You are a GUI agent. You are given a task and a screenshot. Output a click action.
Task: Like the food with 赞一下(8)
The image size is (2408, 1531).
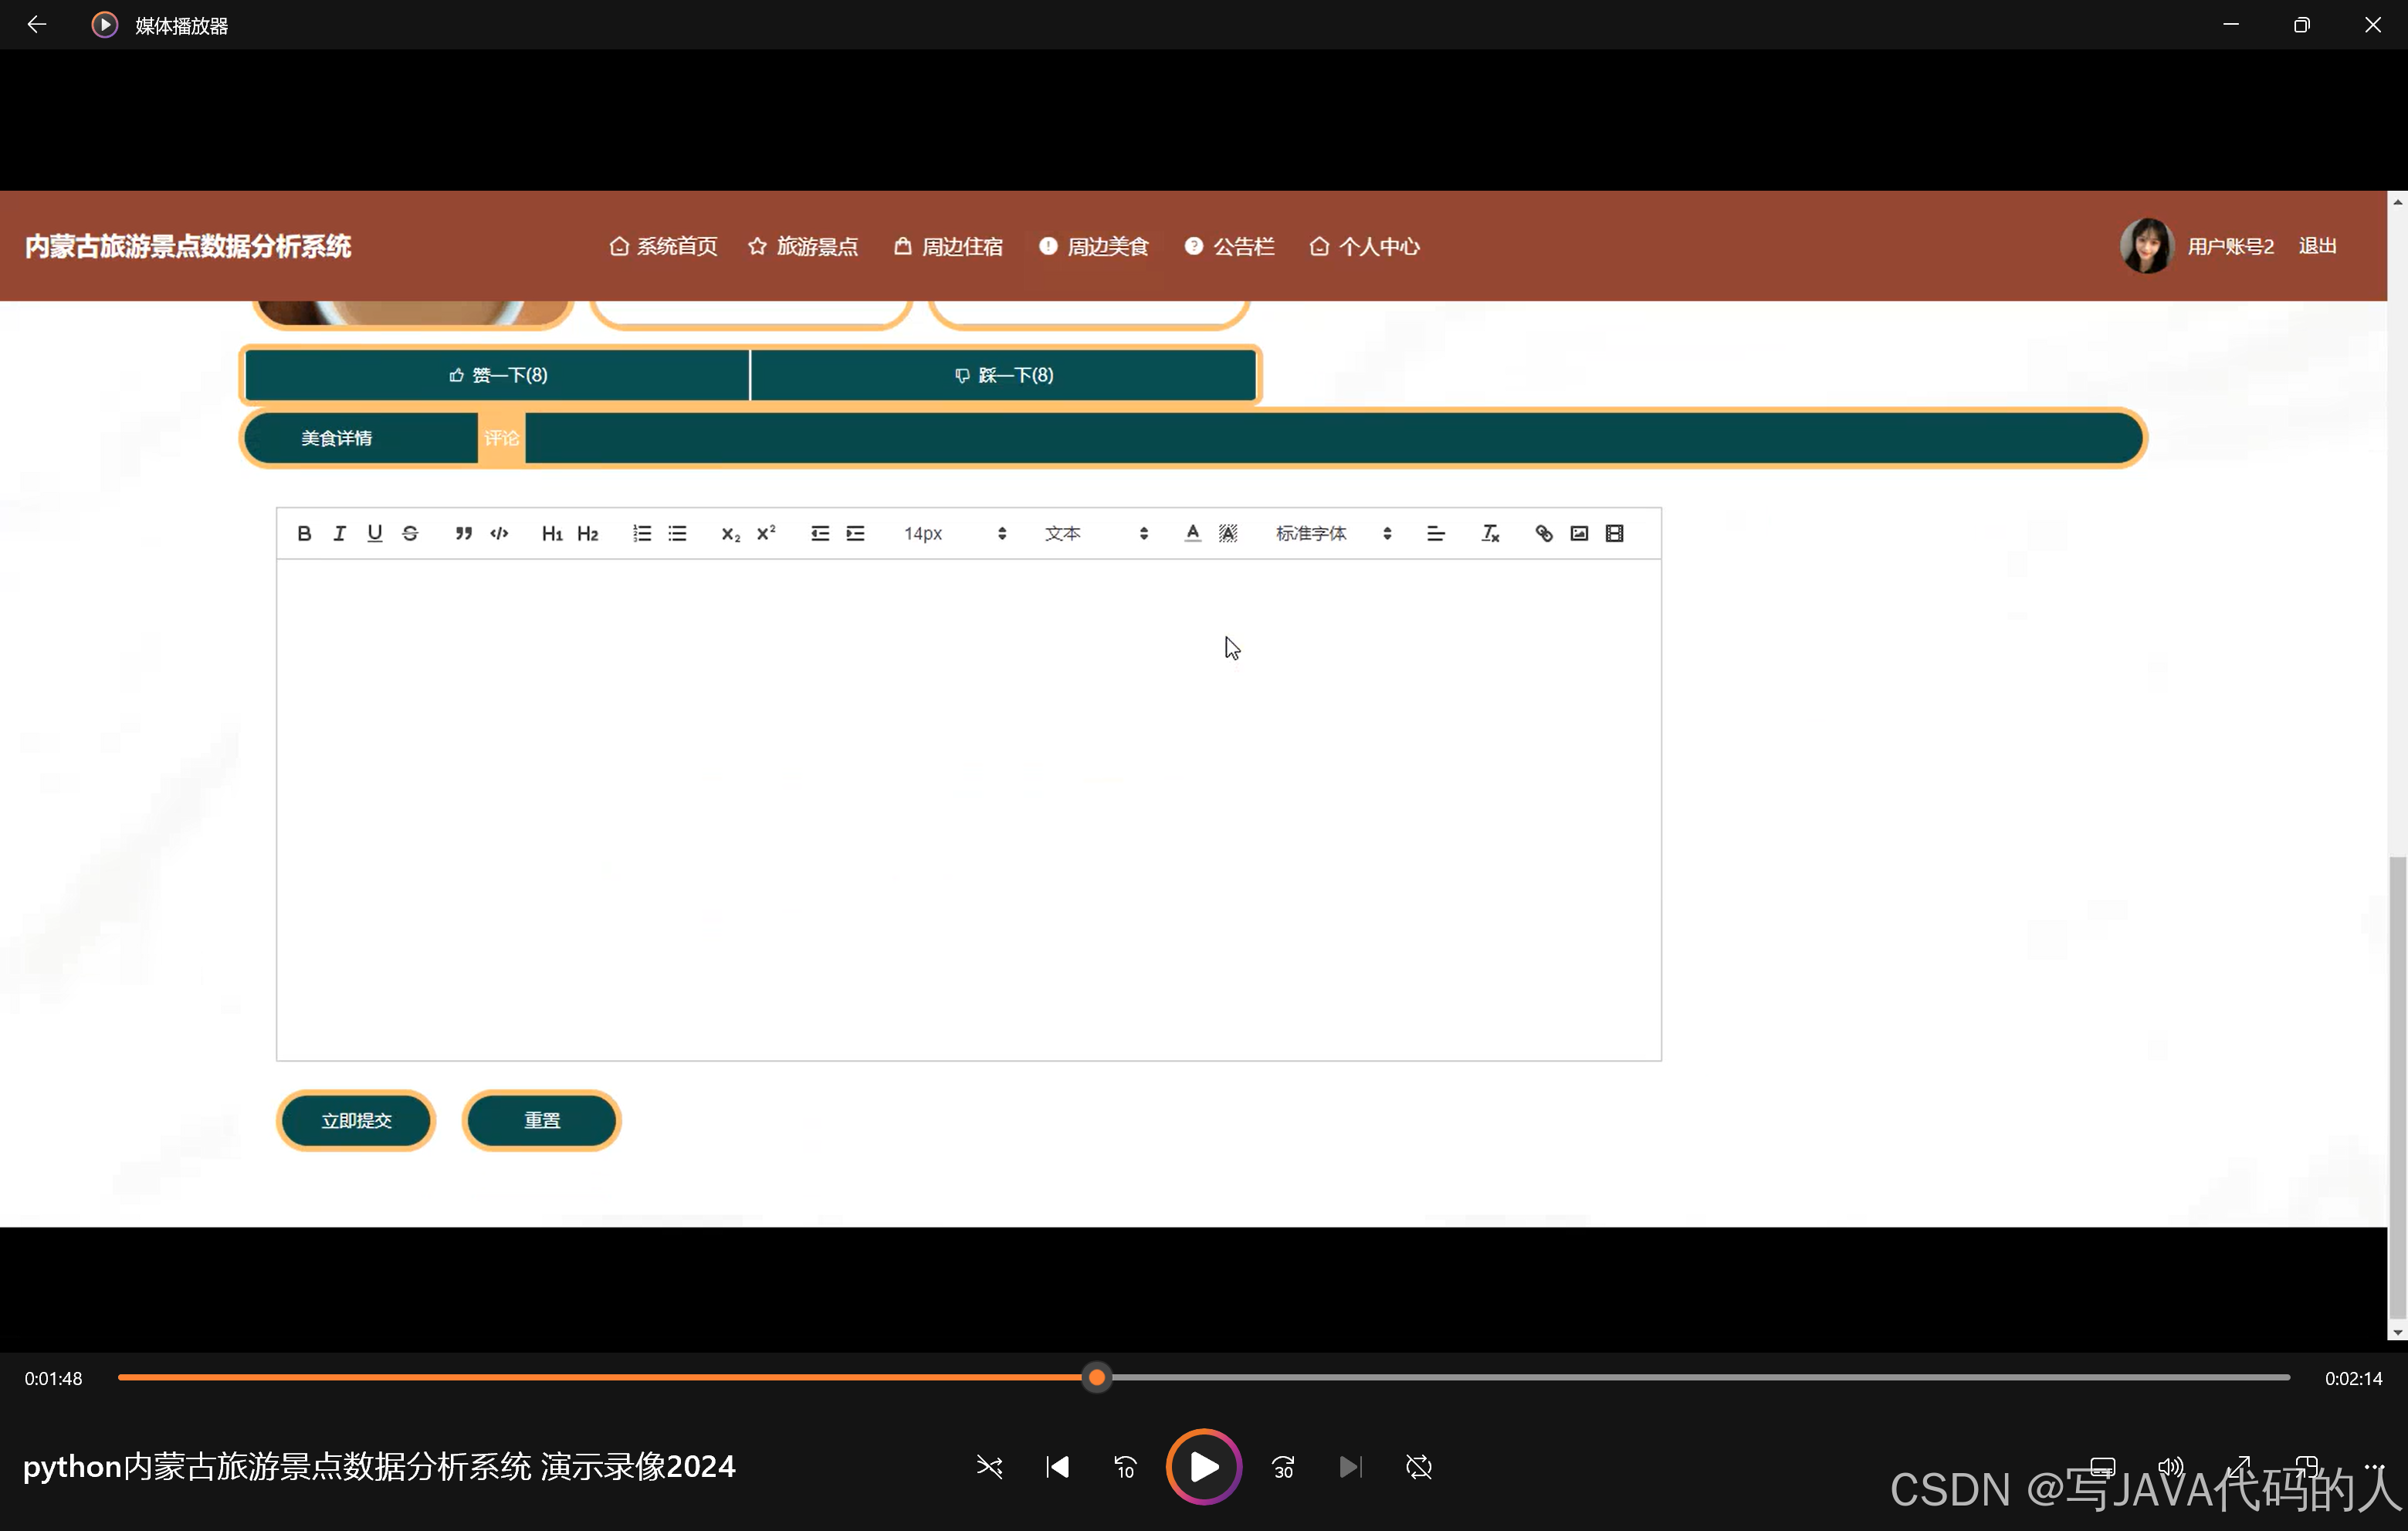point(497,375)
